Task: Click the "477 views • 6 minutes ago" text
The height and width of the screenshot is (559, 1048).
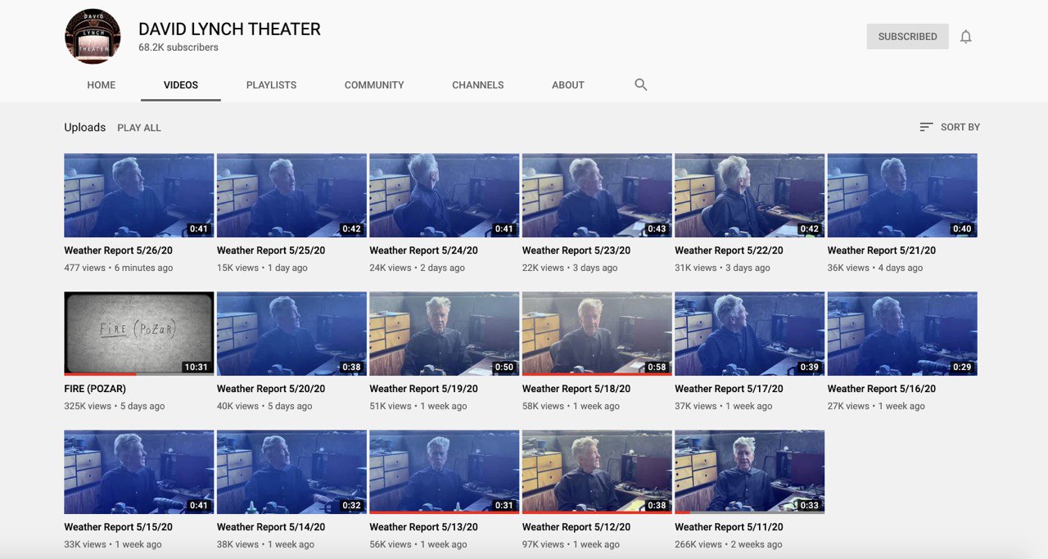Action: coord(119,268)
